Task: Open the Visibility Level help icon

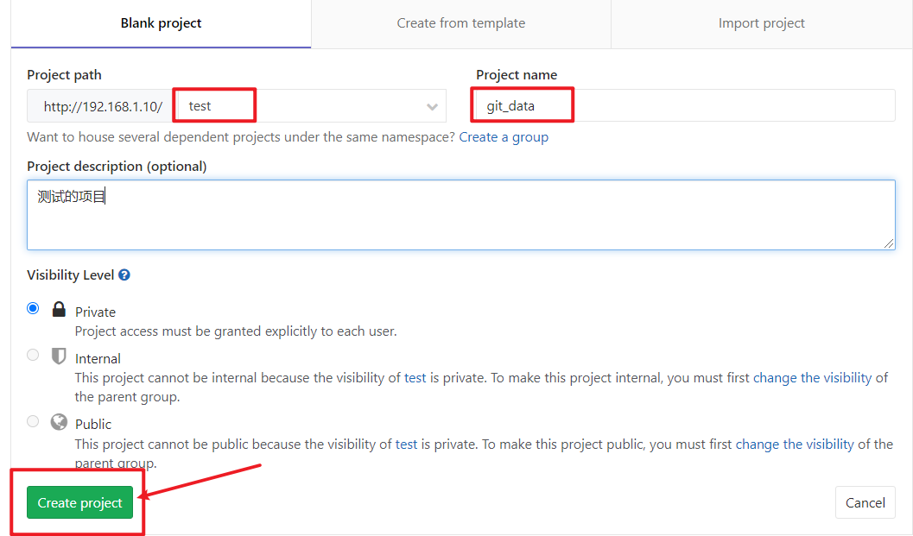Action: tap(124, 274)
